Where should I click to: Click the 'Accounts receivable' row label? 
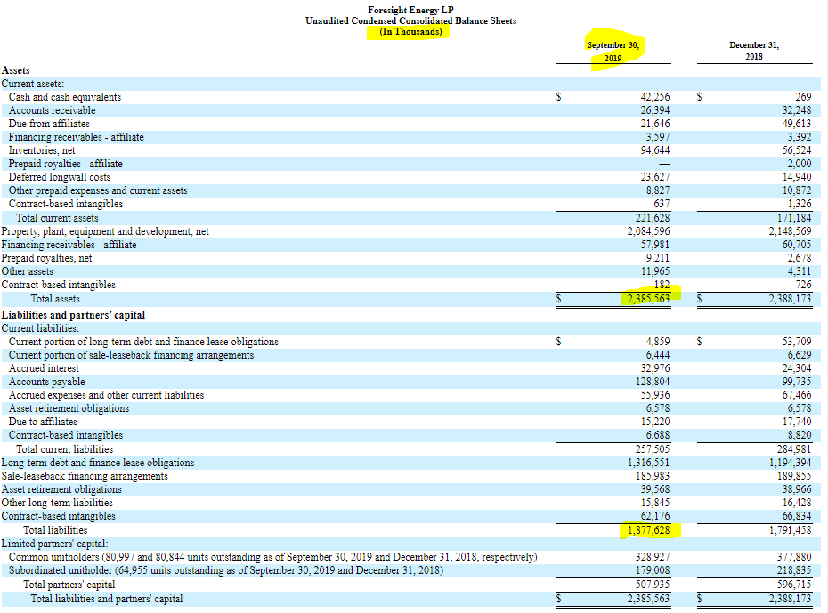pyautogui.click(x=53, y=110)
